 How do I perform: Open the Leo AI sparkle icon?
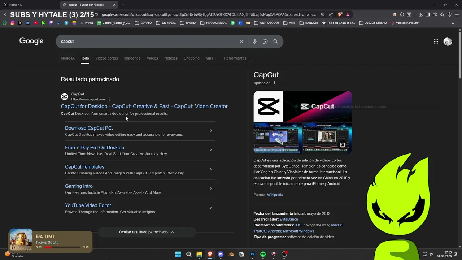(442, 14)
